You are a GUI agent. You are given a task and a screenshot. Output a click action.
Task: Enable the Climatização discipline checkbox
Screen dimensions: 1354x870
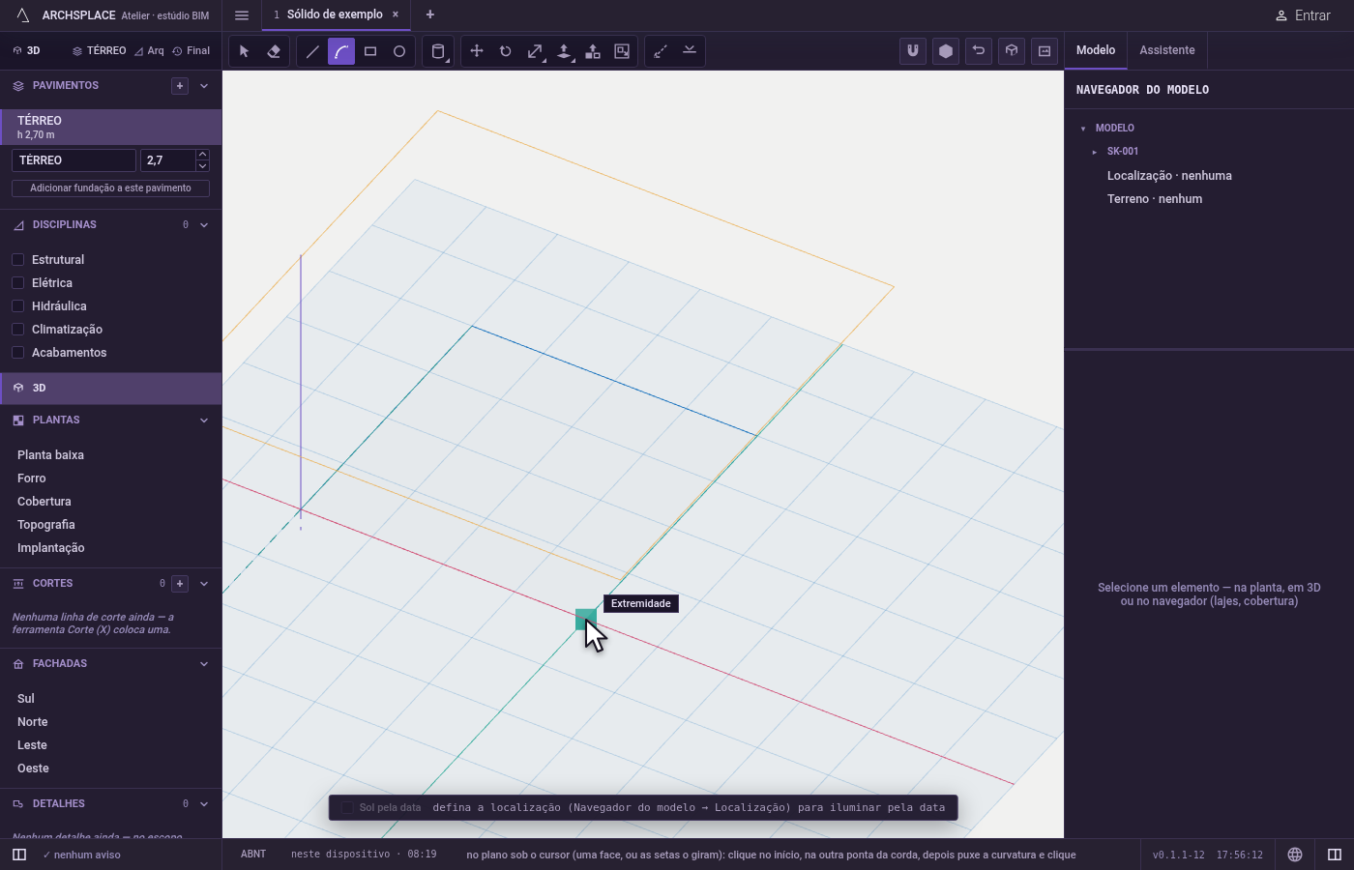pyautogui.click(x=17, y=330)
